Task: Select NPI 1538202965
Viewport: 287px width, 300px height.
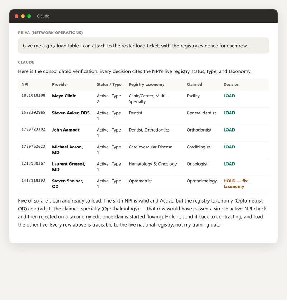Action: click(33, 112)
